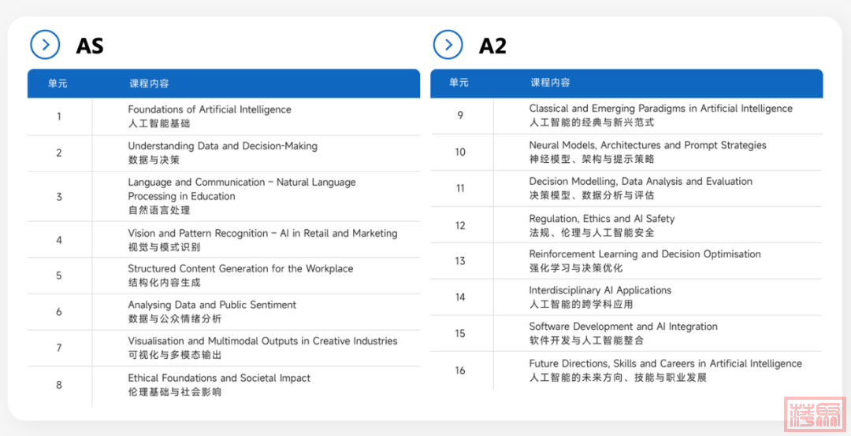The image size is (851, 436).
Task: Select 'Processing in Education' second line text
Action: [182, 196]
